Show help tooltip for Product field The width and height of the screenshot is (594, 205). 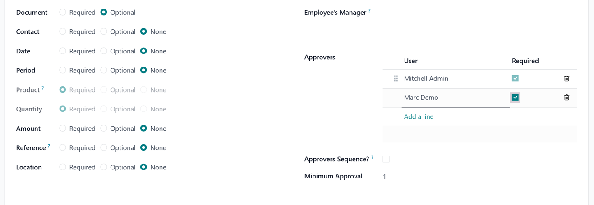point(43,88)
